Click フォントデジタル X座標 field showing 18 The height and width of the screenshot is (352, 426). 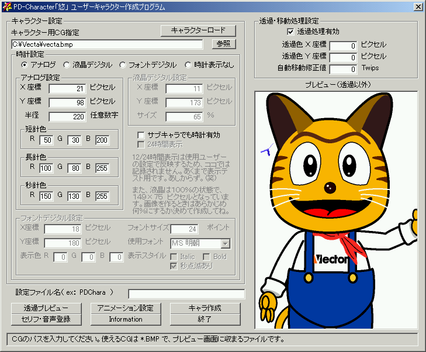63,229
